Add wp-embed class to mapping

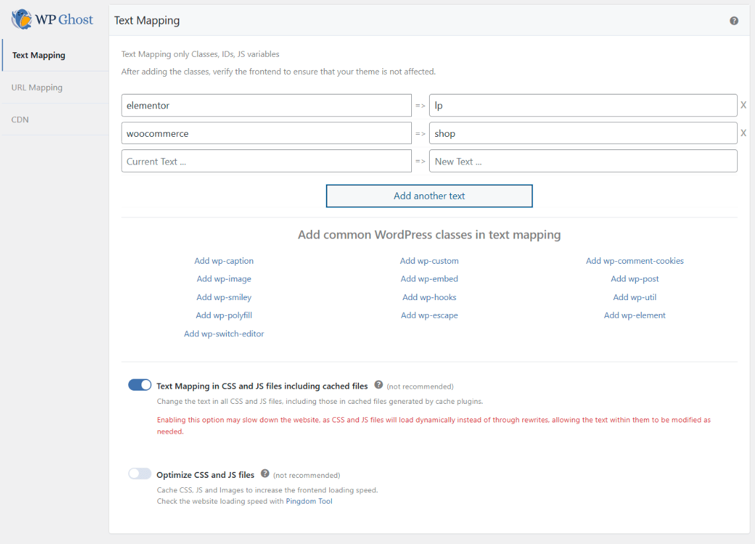coord(429,279)
